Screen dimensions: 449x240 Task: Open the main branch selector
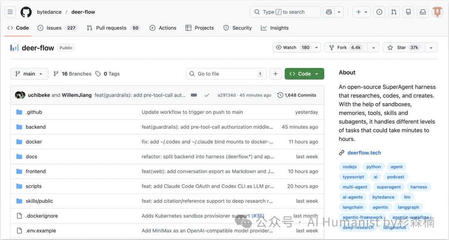[29, 73]
